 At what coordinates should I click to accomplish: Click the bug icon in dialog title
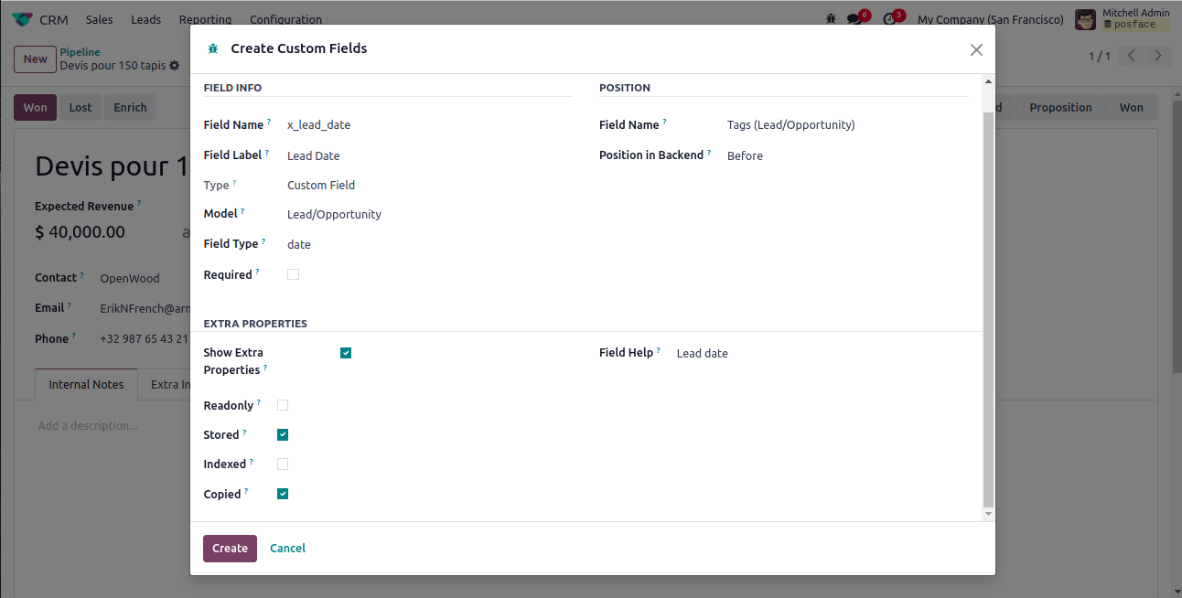click(x=213, y=48)
